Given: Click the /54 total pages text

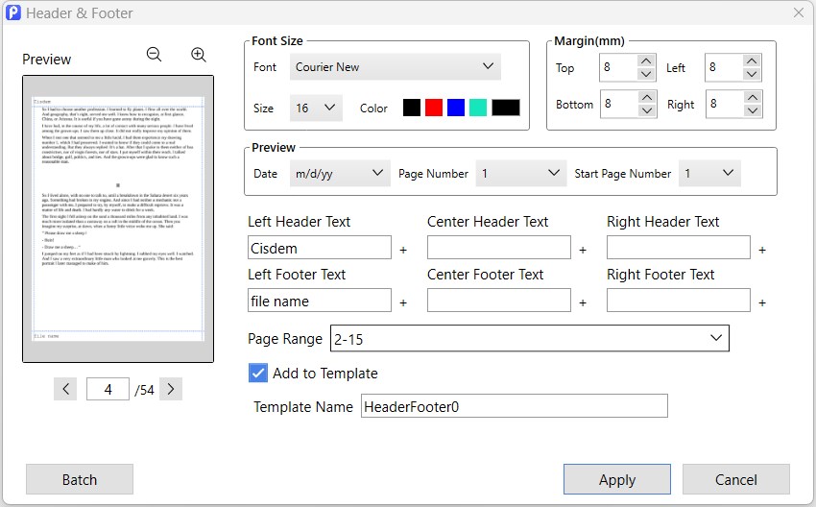Looking at the screenshot, I should tap(144, 390).
